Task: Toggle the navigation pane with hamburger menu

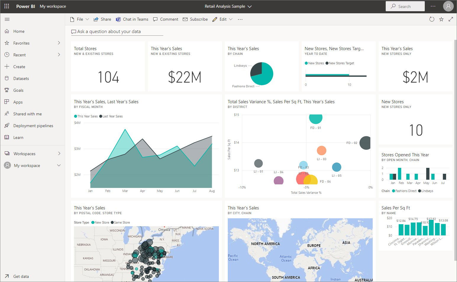Action: (7, 19)
